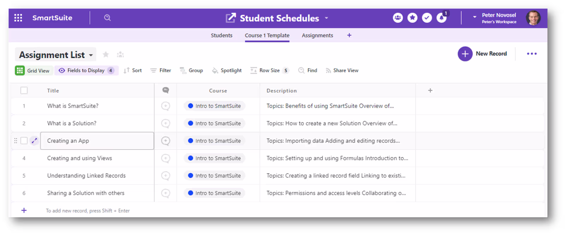Switch to the Students tab
Viewport: 565px width, 235px height.
pos(221,35)
